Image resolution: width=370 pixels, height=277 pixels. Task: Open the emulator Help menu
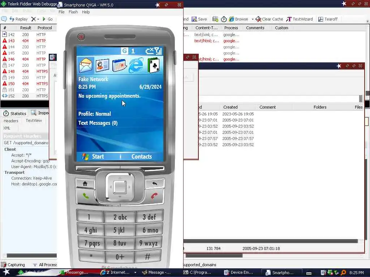86,12
